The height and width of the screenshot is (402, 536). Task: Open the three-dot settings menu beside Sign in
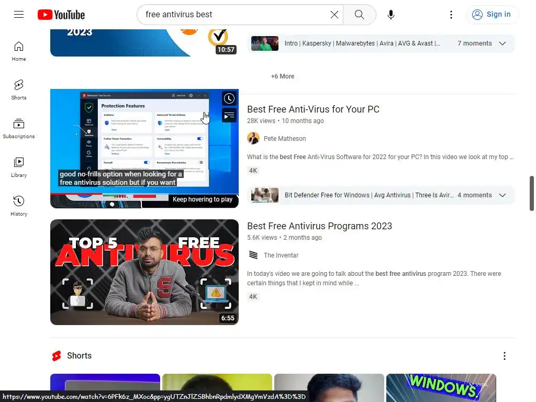(x=451, y=14)
